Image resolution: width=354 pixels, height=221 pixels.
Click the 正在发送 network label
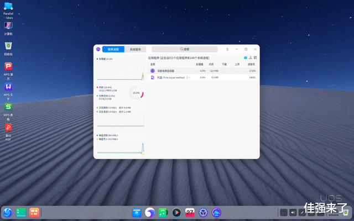[x=108, y=112]
